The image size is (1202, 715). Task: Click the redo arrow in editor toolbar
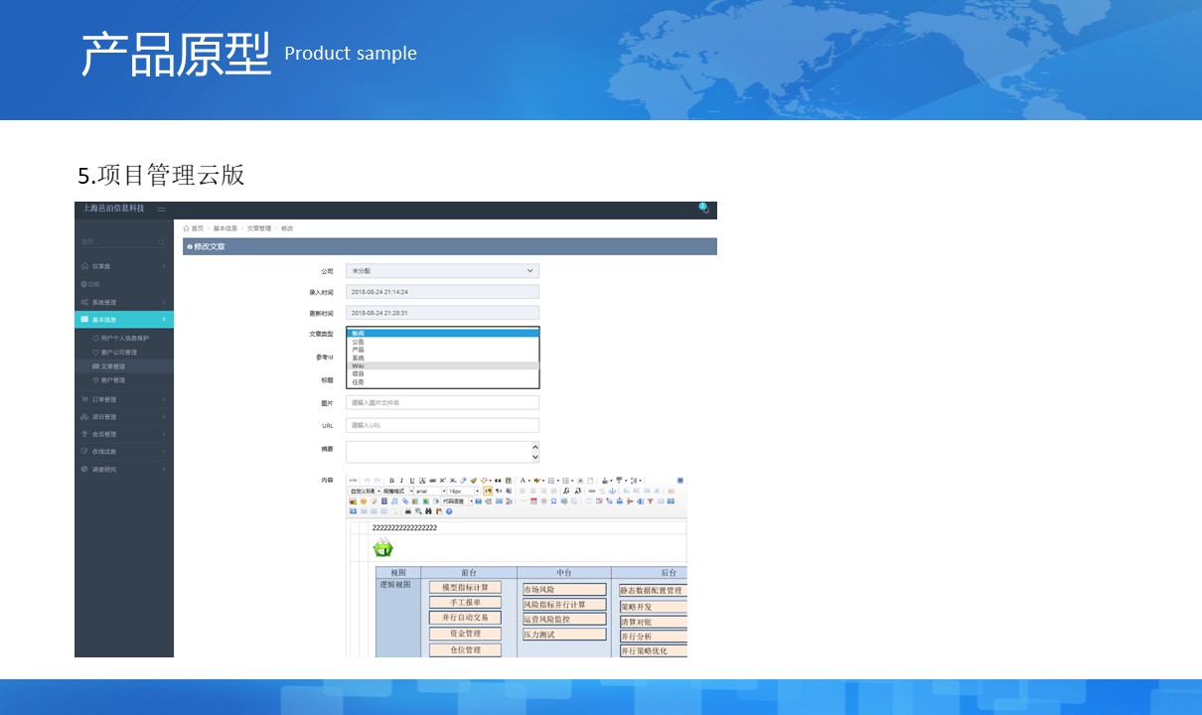pos(377,481)
